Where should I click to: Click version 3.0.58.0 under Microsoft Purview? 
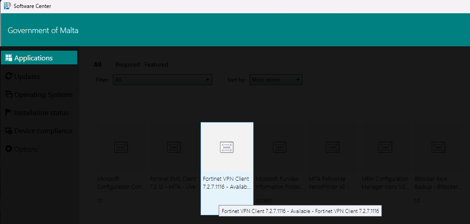coord(264,201)
